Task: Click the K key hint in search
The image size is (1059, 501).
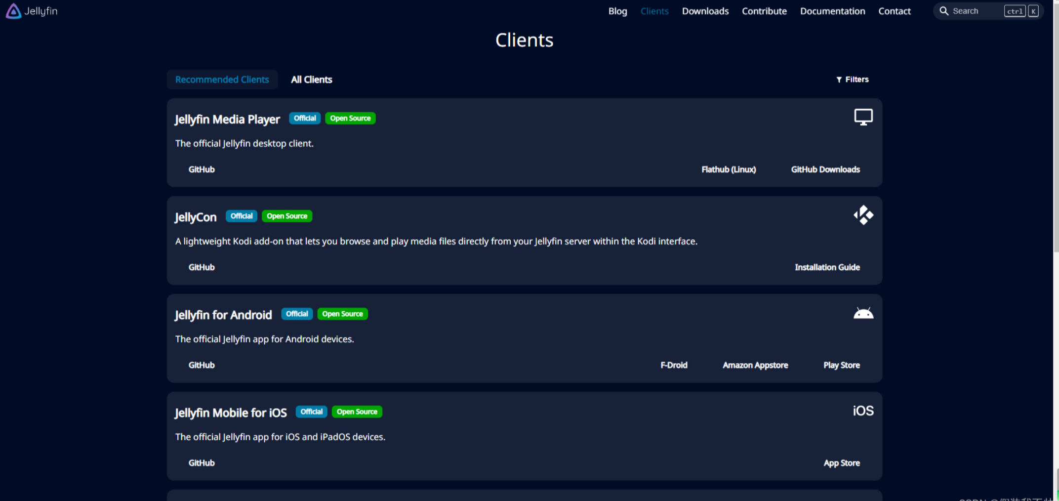Action: pos(1033,11)
